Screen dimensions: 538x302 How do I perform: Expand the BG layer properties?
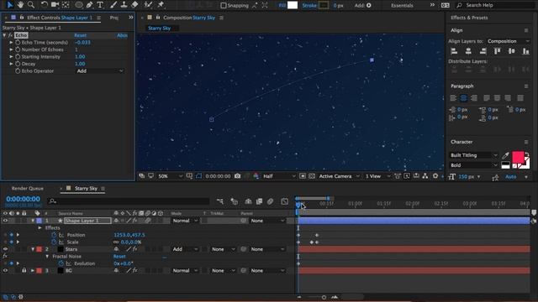pos(33,270)
